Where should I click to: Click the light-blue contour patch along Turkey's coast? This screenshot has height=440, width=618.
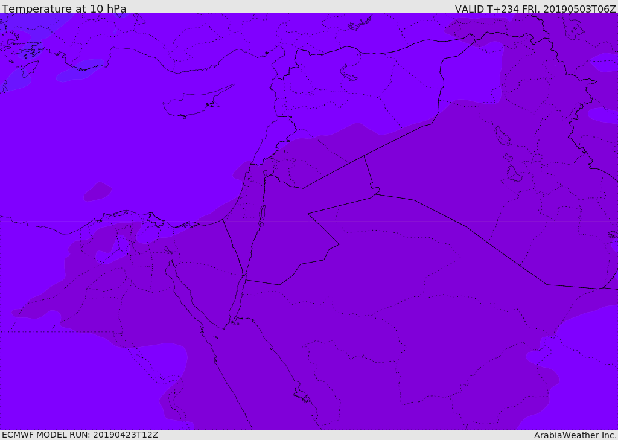[78, 71]
